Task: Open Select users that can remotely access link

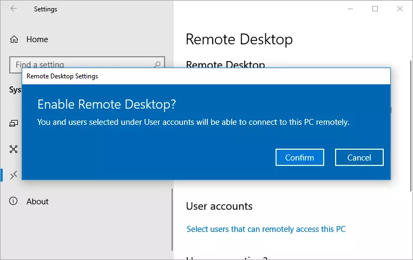Action: click(266, 229)
